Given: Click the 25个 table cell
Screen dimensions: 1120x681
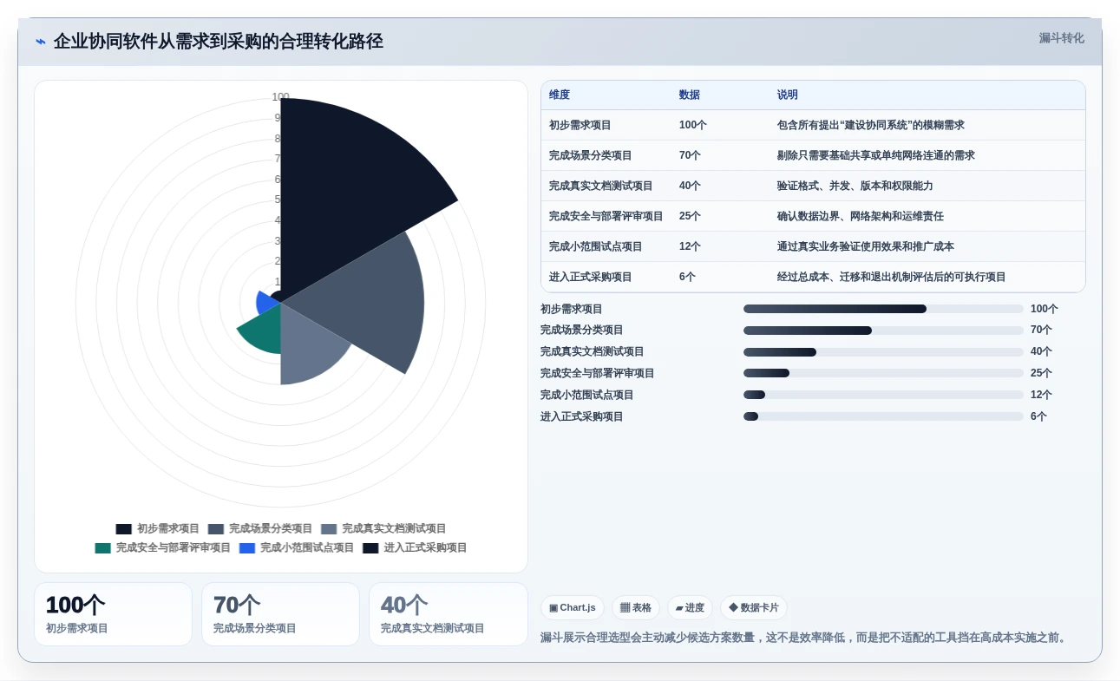Looking at the screenshot, I should tap(691, 216).
